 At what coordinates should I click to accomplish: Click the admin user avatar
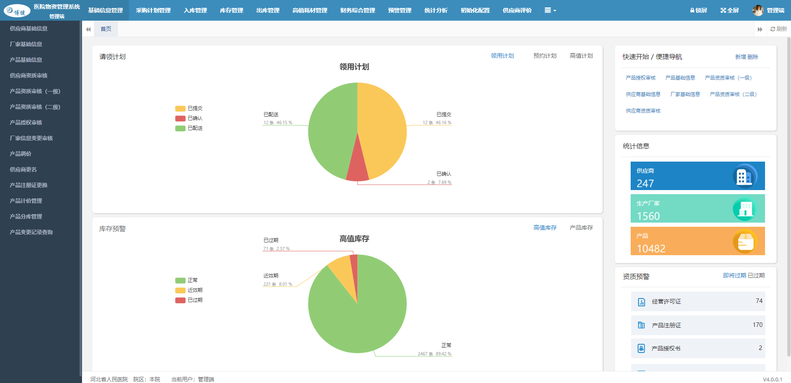click(758, 10)
